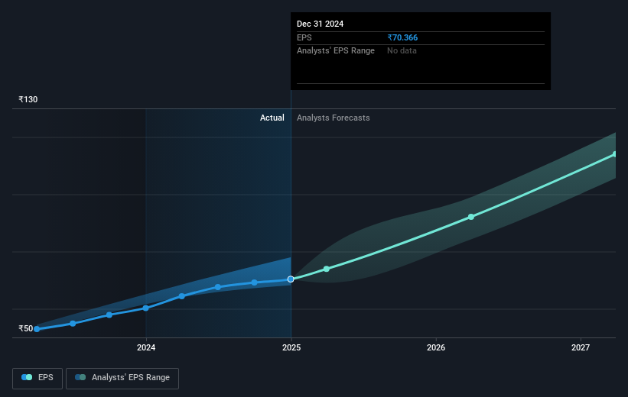Screen dimensions: 628x397
Task: Click the 2024 x-axis label
Action: coord(146,347)
